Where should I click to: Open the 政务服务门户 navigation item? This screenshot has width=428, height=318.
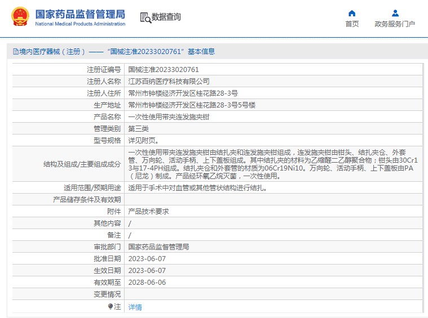[395, 24]
